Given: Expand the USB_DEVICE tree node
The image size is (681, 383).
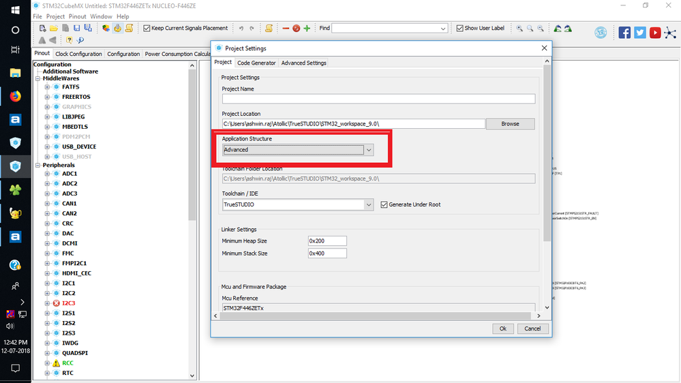Looking at the screenshot, I should [x=47, y=147].
